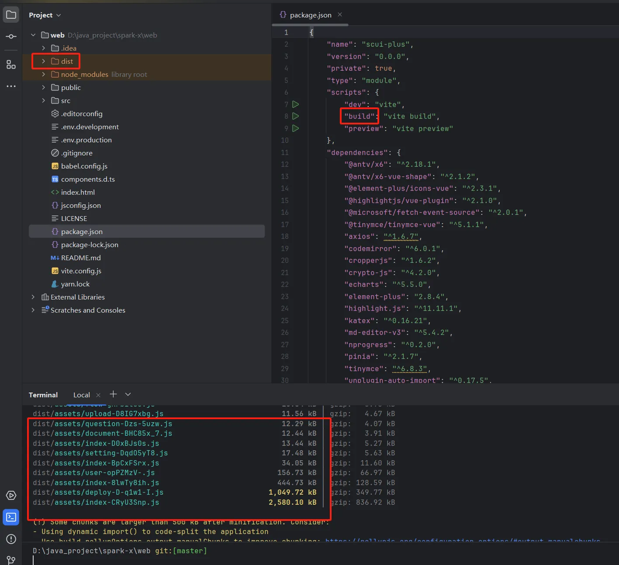
Task: Open the Structure tool window icon
Action: point(11,65)
